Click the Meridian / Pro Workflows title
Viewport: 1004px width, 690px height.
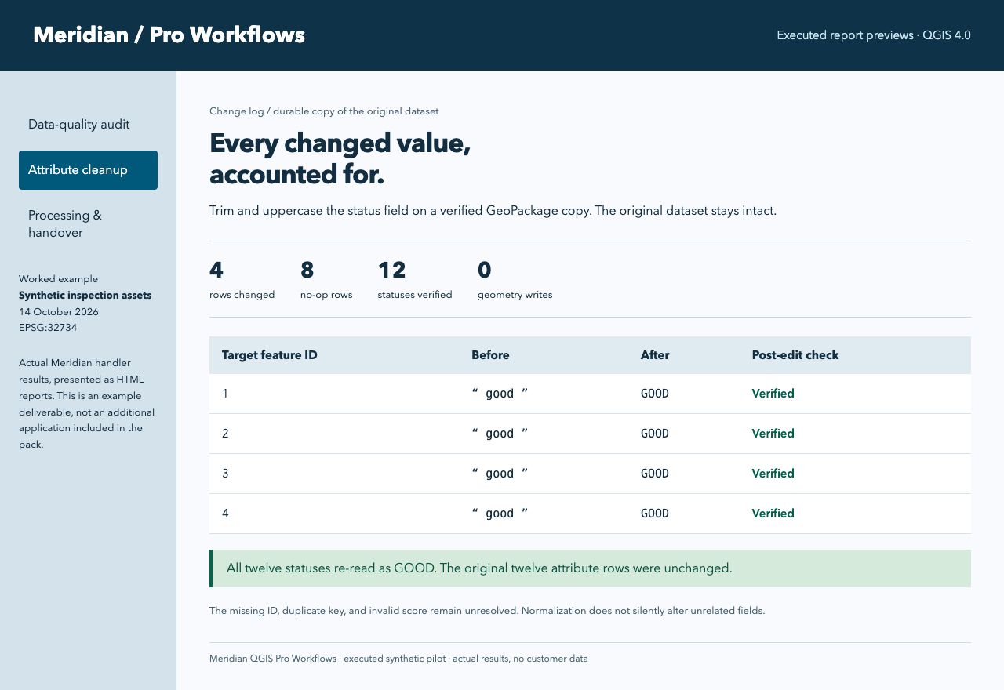point(169,35)
